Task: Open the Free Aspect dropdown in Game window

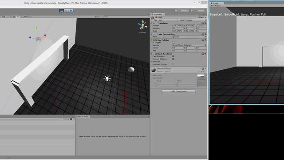Action: point(222,6)
